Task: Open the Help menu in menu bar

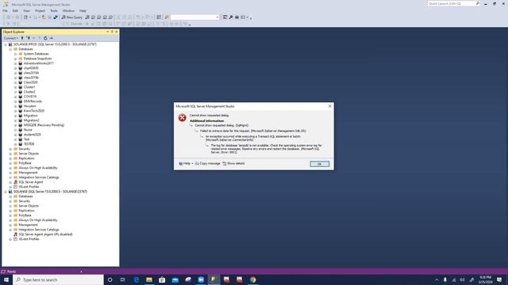Action: [83, 10]
